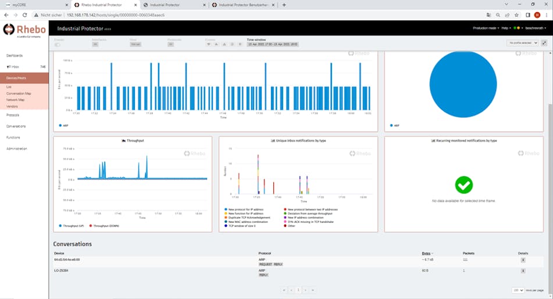Switch to myCORE browser tab
553x299 pixels.
click(37, 5)
